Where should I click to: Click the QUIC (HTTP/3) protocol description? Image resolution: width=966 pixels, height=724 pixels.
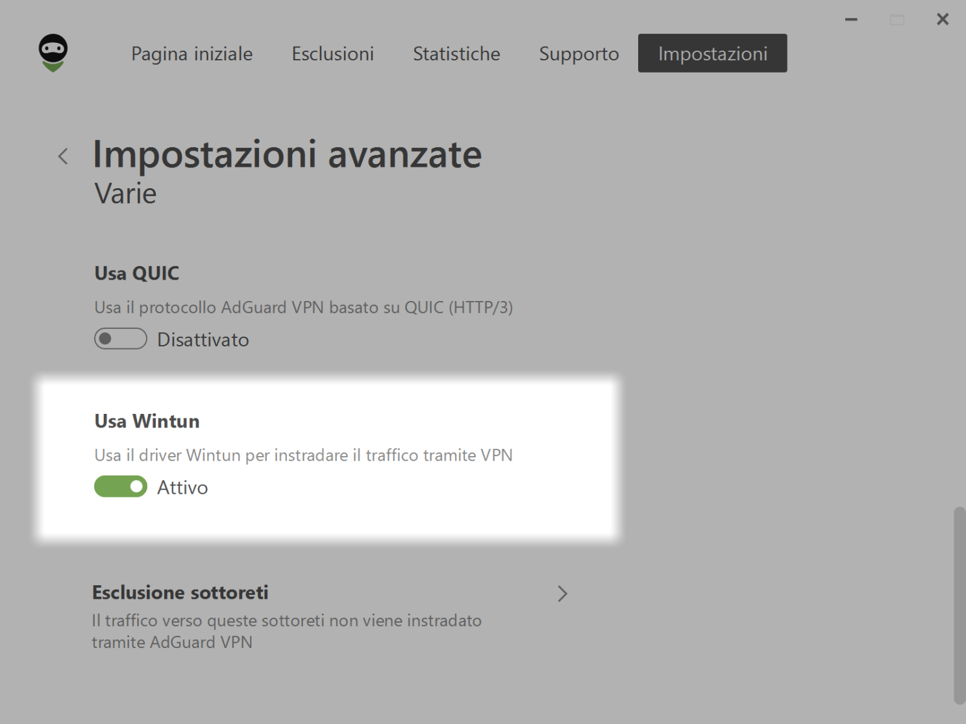304,307
